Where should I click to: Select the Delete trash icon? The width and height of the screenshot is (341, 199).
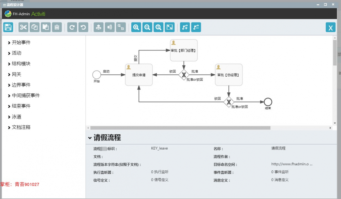click(57, 27)
